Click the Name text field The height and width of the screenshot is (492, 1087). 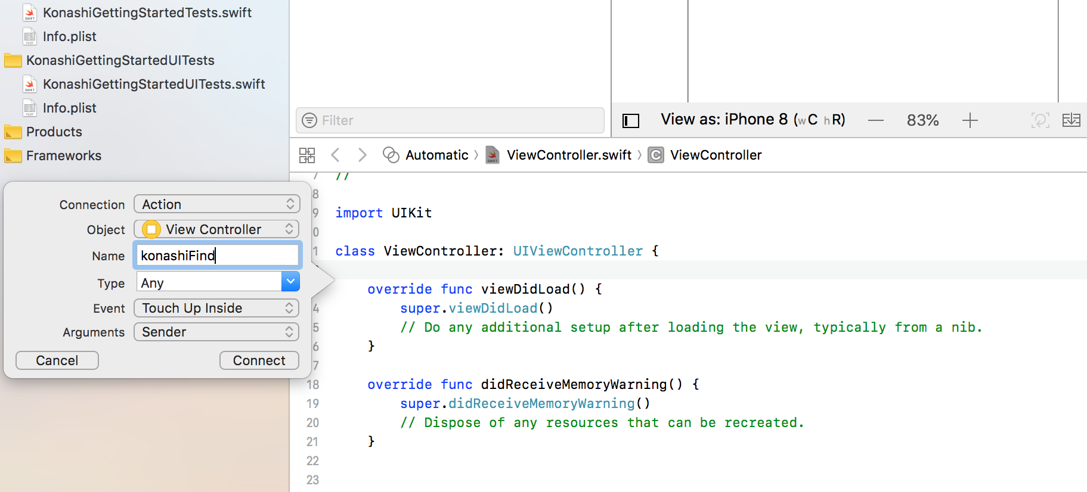click(218, 256)
